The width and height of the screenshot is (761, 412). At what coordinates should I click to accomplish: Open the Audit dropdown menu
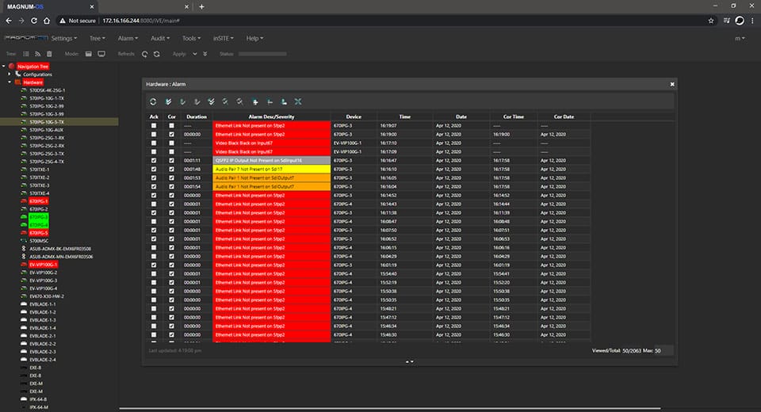160,38
